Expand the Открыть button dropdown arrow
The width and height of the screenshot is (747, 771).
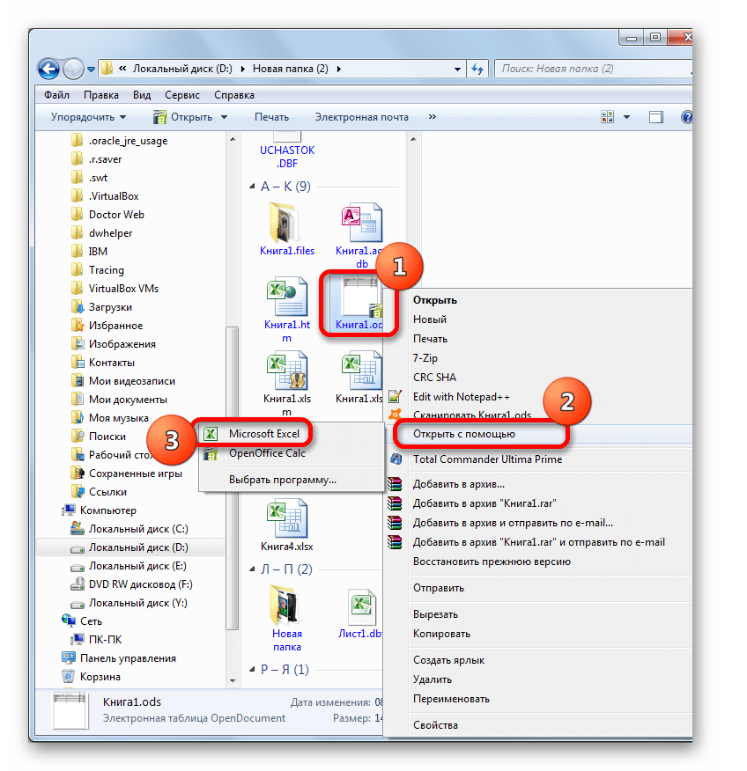tap(225, 117)
